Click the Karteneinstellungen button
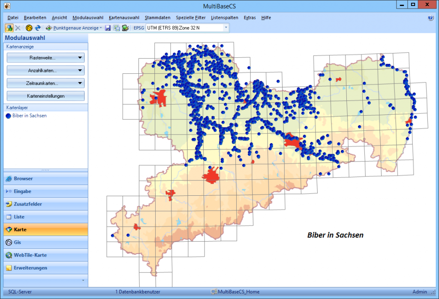Viewport: 439px width, 299px height. [45, 96]
